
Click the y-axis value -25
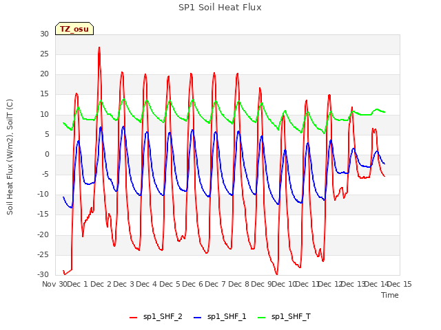click(x=43, y=254)
